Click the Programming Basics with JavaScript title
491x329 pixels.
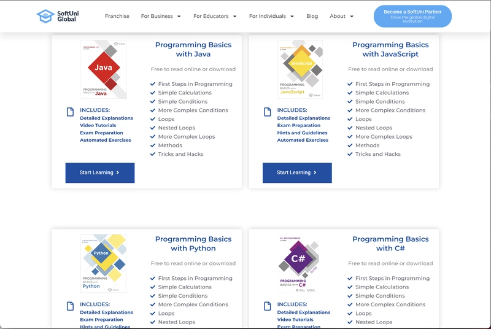390,50
